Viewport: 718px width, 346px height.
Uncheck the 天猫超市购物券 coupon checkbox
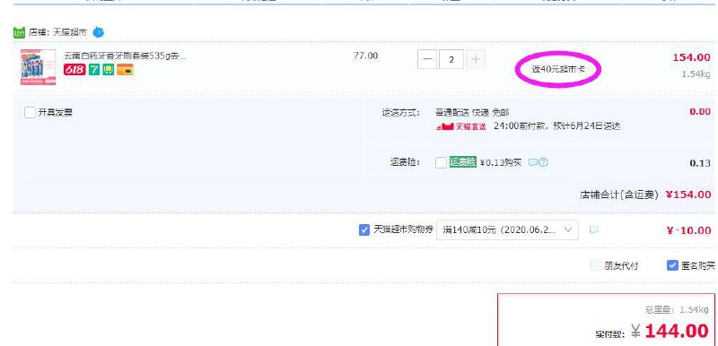pos(364,229)
